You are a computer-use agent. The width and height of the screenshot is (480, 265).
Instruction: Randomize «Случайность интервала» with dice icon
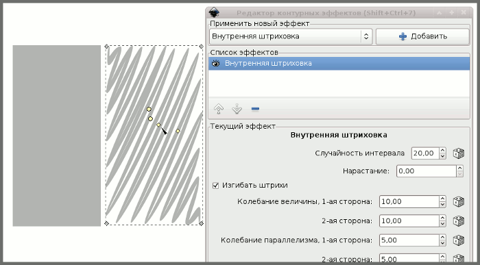click(x=459, y=153)
